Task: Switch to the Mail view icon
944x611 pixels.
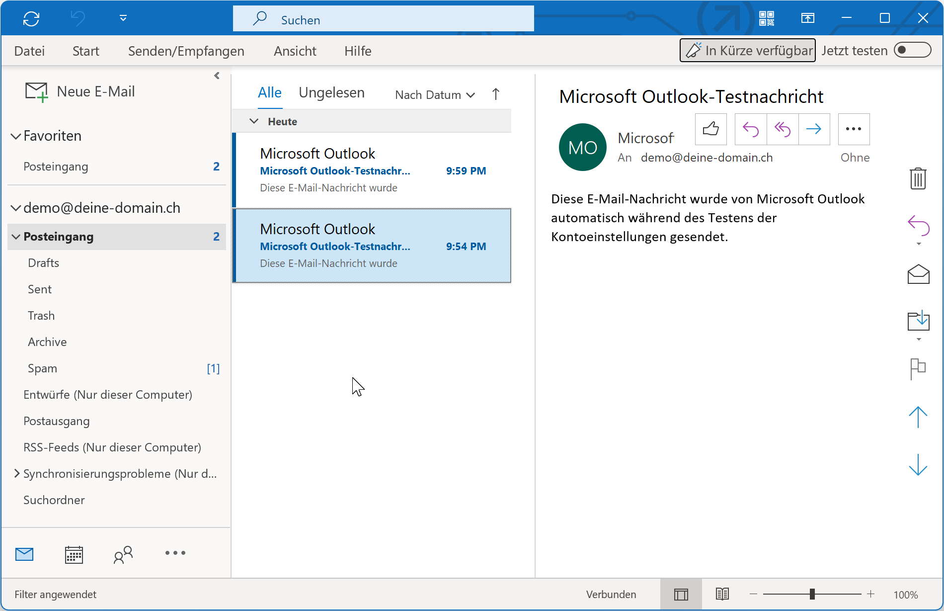Action: point(24,554)
